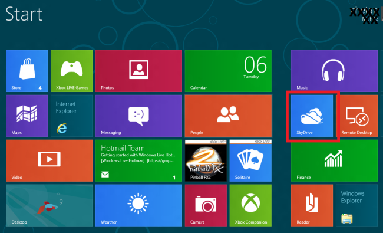The image size is (383, 233).
Task: Switch to the Desktop tile
Action: [x=49, y=205]
